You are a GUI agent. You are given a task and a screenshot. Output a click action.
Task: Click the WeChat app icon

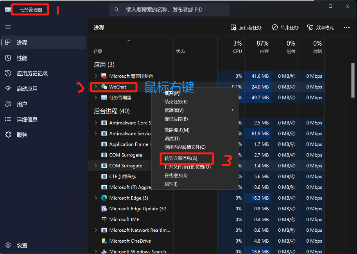[104, 87]
